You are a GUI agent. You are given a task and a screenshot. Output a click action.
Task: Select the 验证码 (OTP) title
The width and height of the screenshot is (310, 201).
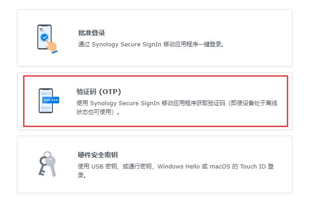[99, 92]
